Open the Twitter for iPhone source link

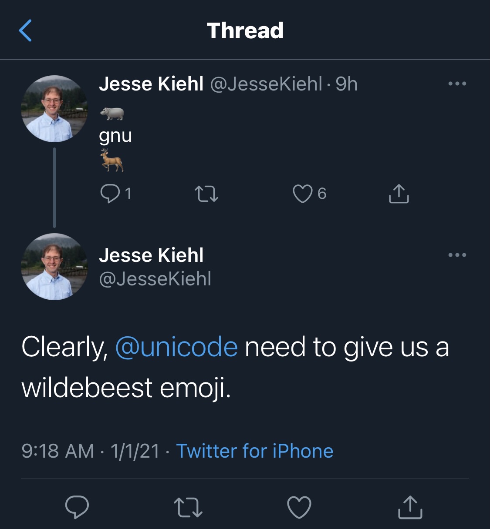tap(255, 451)
